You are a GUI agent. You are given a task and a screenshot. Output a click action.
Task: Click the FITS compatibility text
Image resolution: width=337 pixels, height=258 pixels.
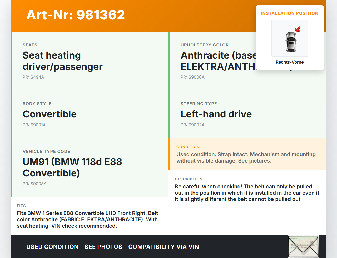[87, 219]
